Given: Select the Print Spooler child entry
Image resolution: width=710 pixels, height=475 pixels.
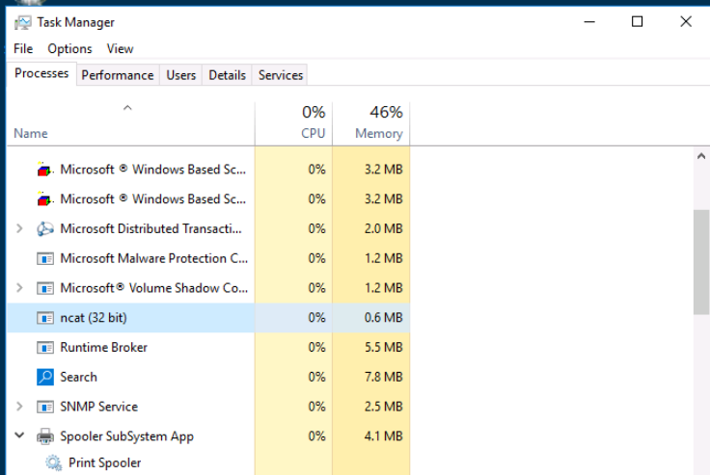Looking at the screenshot, I should [104, 462].
